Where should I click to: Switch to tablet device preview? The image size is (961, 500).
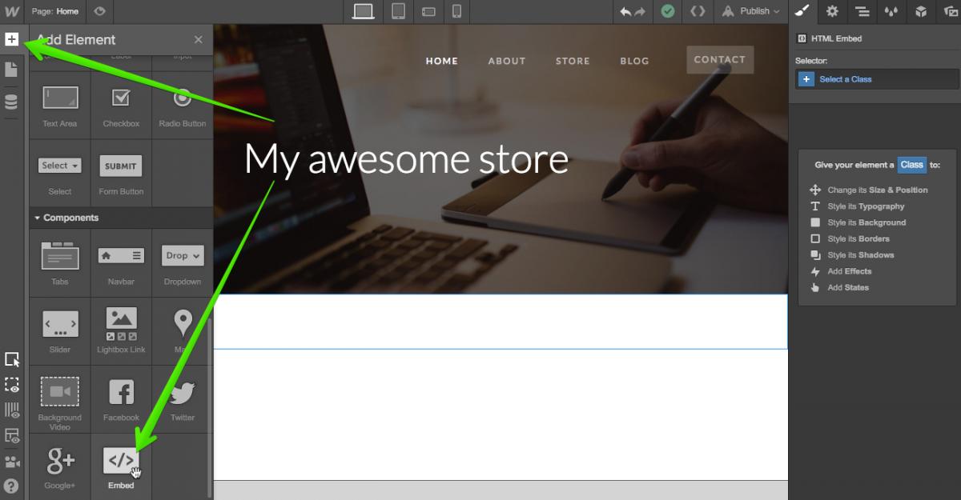point(398,11)
